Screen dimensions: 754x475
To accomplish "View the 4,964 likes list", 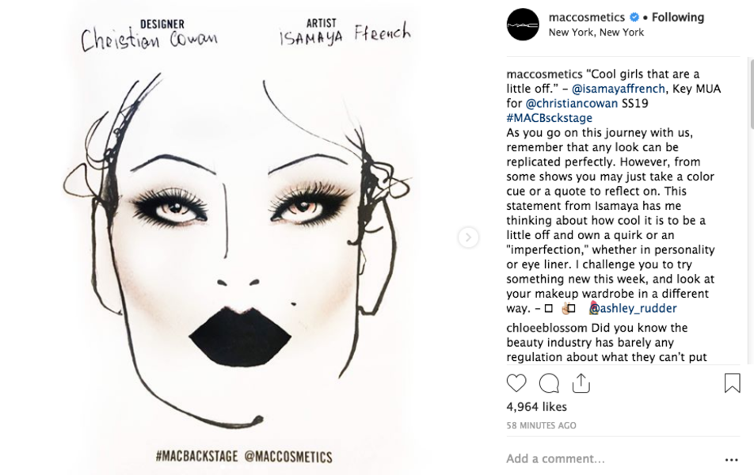I will point(536,407).
